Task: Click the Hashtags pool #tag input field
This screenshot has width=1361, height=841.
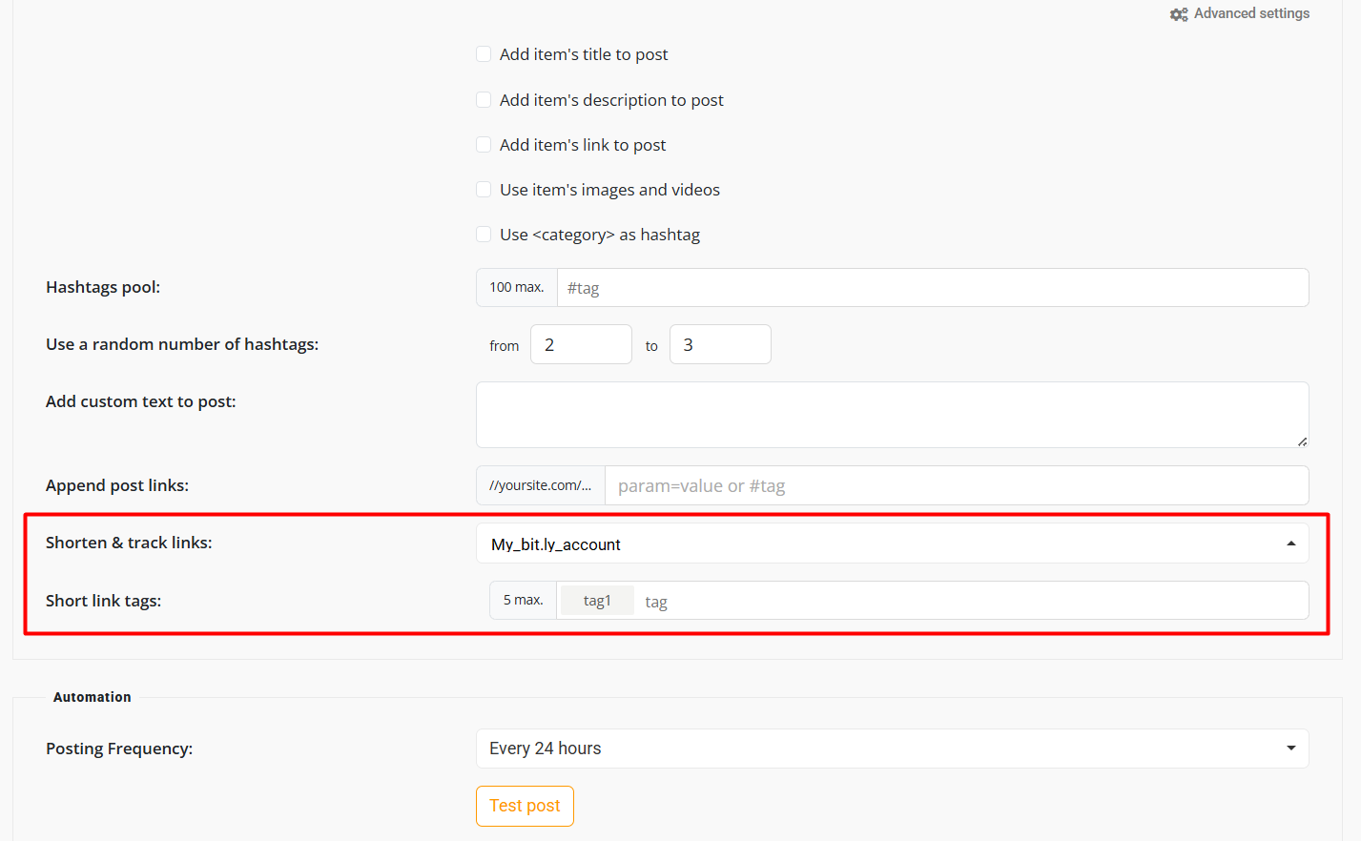Action: (931, 288)
